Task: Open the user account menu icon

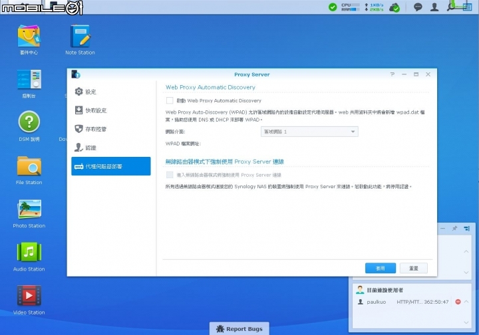Action: pos(434,7)
